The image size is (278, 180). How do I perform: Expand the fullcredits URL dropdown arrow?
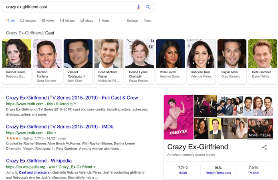[75, 104]
